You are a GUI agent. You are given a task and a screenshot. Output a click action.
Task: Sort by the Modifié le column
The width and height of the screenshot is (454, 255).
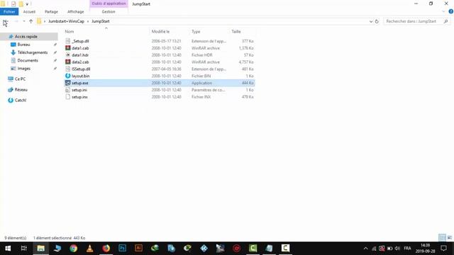[x=161, y=31]
